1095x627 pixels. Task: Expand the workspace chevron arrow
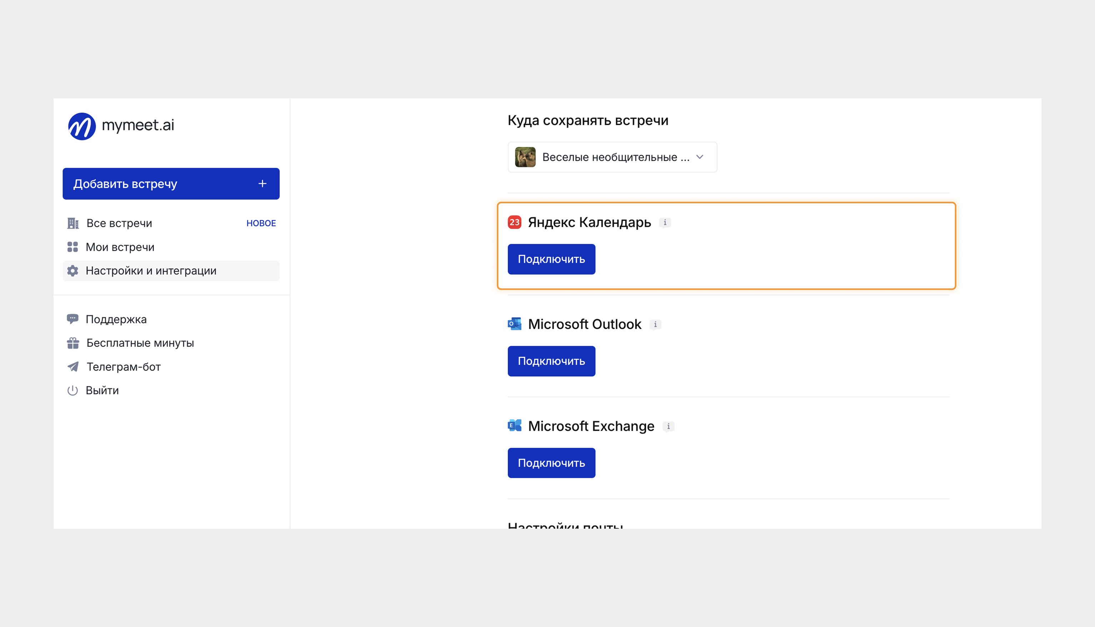(699, 157)
